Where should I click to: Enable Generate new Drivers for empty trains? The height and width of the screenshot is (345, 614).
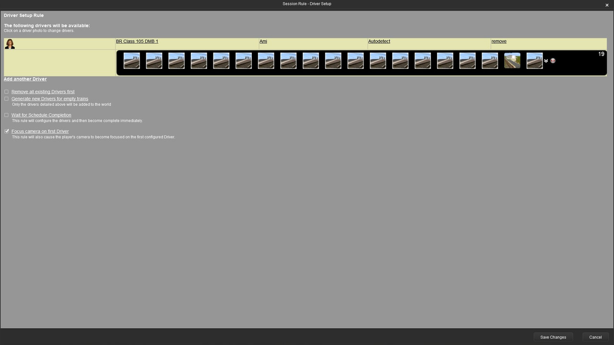[x=7, y=99]
